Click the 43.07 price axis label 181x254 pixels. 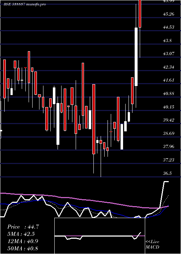tap(169, 54)
